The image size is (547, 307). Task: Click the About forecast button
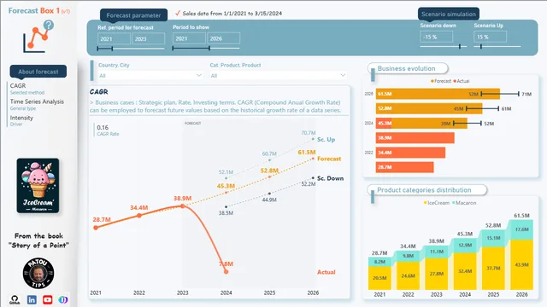pyautogui.click(x=38, y=72)
